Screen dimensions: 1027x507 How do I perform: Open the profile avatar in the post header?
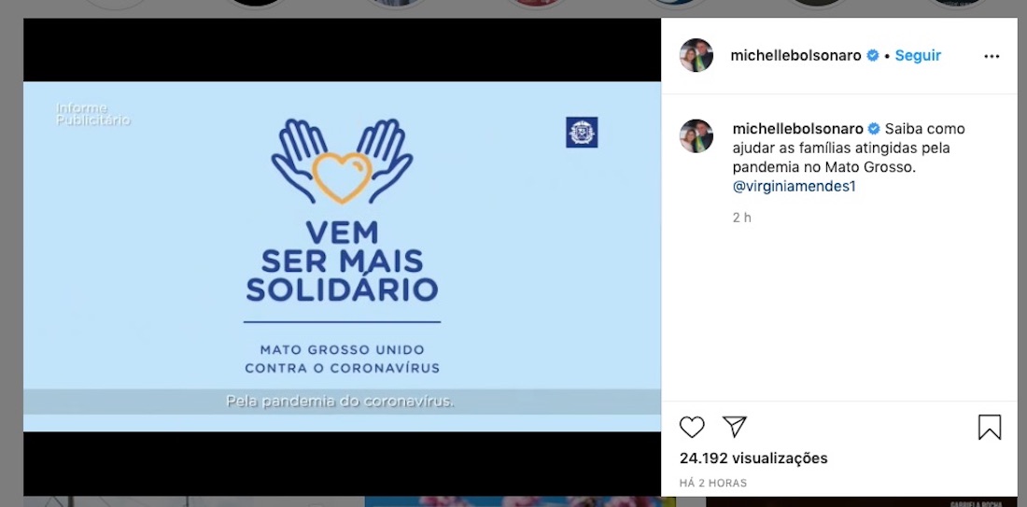coord(696,56)
